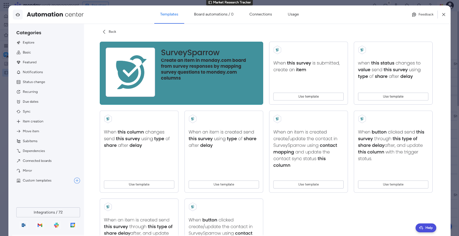Open the Help button
This screenshot has width=459, height=236.
[x=426, y=228]
